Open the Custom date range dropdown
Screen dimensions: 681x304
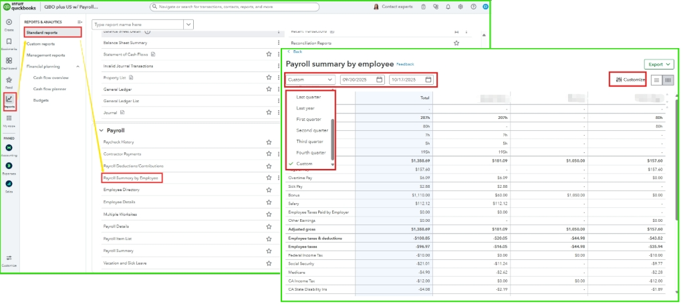[311, 80]
